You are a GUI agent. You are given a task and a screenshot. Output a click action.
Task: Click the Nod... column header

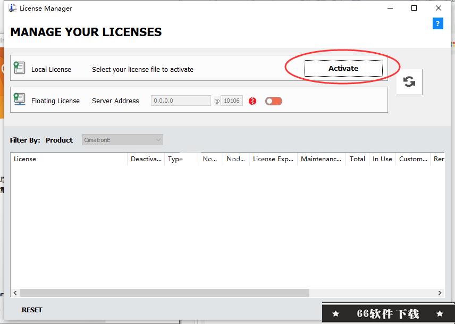236,159
